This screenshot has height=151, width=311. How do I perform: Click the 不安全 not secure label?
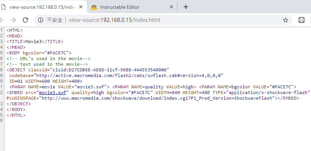pos(54,20)
